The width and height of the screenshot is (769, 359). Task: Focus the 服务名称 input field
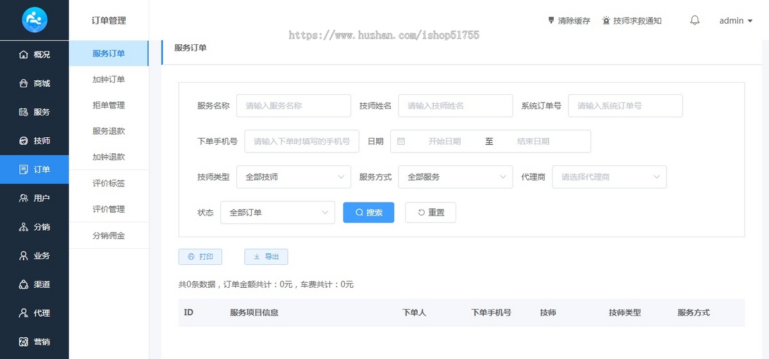(x=294, y=106)
